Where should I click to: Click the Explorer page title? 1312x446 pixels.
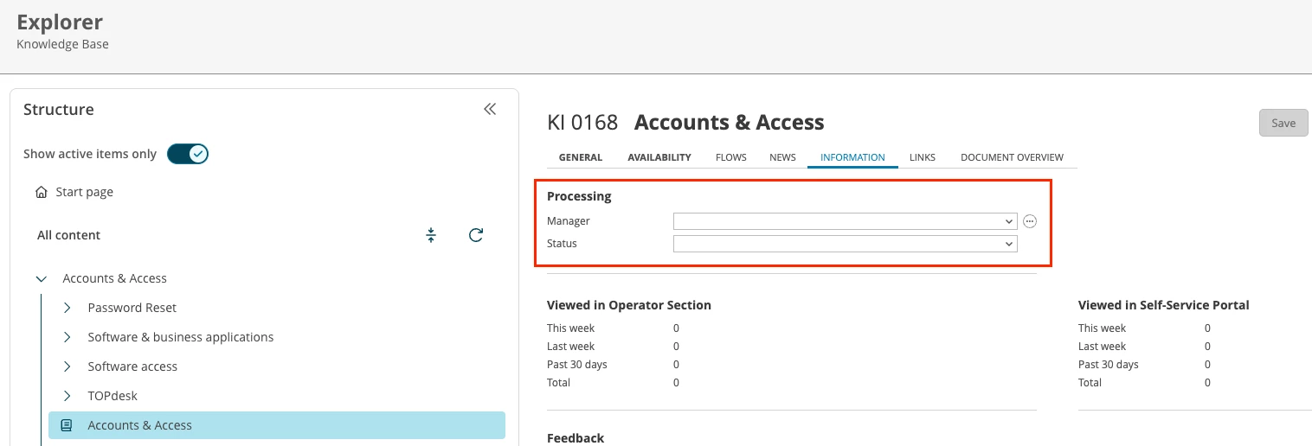(60, 22)
